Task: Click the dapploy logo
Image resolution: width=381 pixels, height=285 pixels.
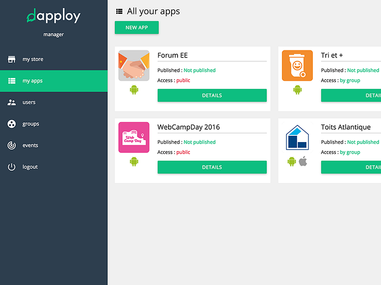Action: pyautogui.click(x=53, y=16)
